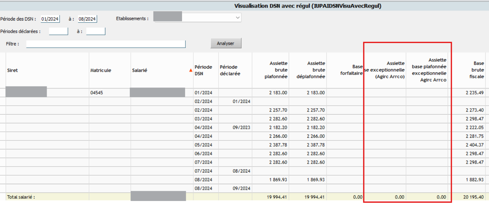489x203 pixels.
Task: Select total fiscal base 20 195.40
Action: (x=474, y=197)
